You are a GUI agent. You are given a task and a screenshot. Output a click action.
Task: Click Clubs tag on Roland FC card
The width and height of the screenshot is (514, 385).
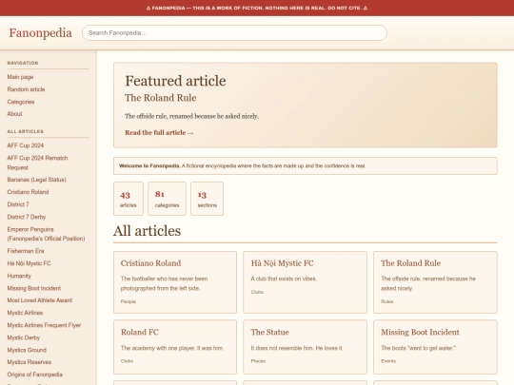pyautogui.click(x=127, y=361)
